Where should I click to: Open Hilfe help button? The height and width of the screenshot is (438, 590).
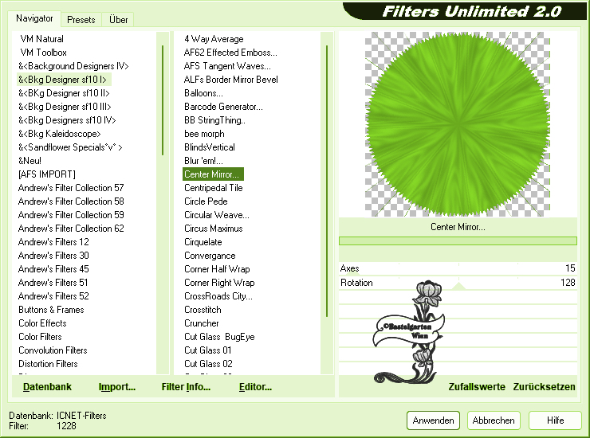coord(555,420)
